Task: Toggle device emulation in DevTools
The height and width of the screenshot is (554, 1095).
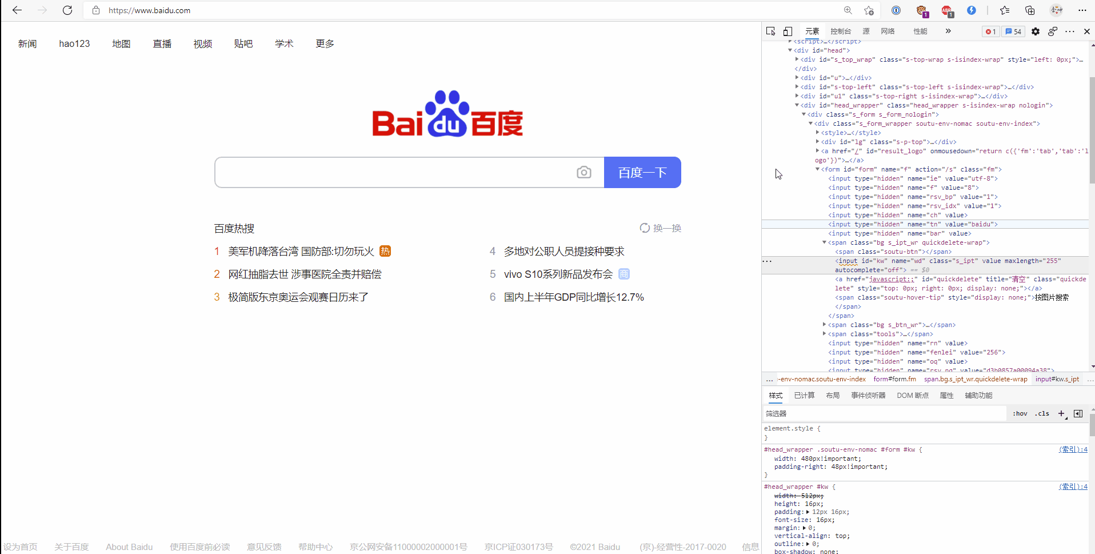Action: [788, 31]
